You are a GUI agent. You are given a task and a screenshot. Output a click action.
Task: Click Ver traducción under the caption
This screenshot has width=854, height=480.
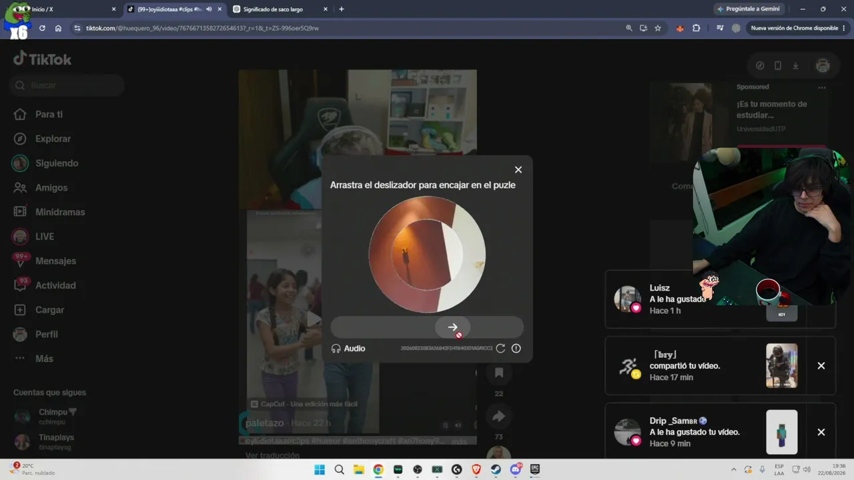coord(272,455)
